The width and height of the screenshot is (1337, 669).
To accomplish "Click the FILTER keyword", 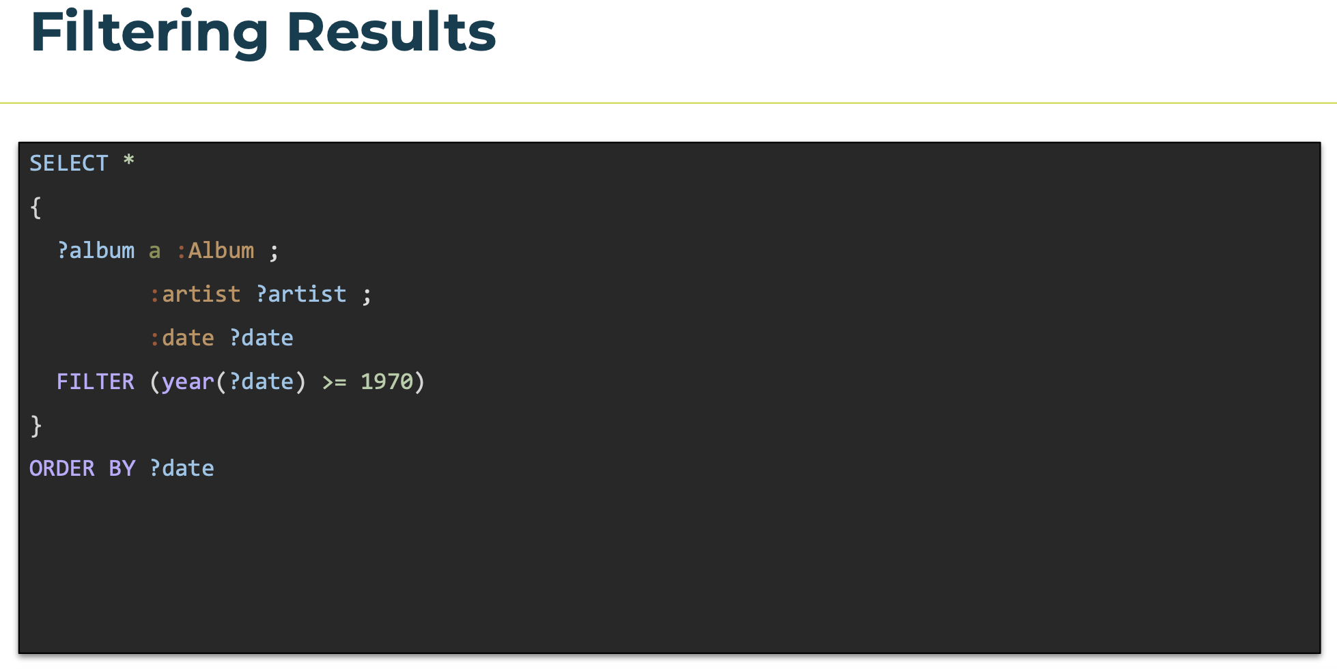I will [x=96, y=382].
